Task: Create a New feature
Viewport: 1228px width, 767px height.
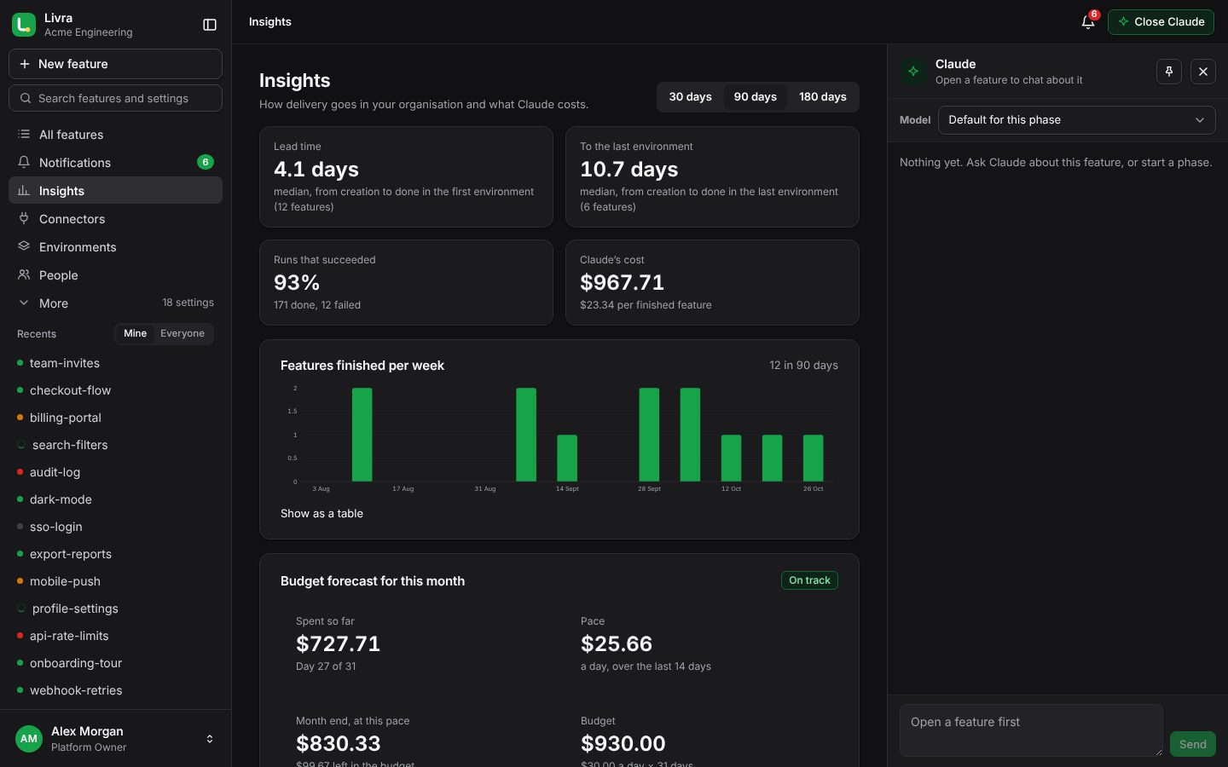Action: click(115, 64)
